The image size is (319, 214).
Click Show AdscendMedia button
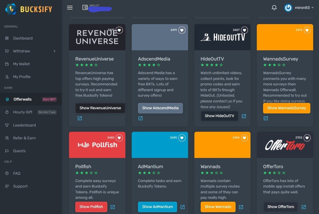coord(160,108)
